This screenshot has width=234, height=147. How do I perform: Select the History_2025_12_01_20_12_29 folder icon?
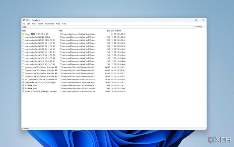[x=23, y=34]
